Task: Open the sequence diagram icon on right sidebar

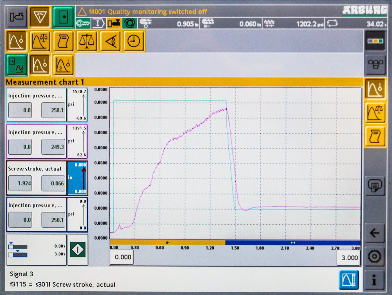Action: coord(375,64)
